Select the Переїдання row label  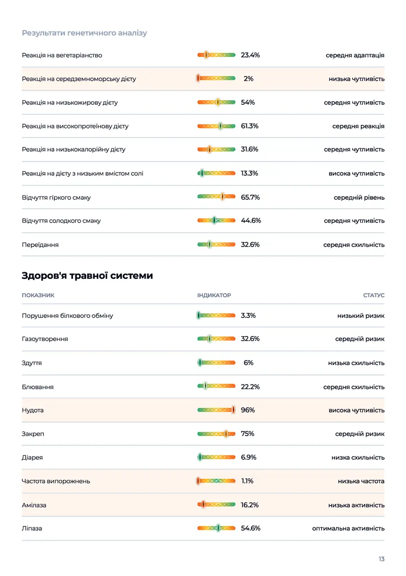click(40, 245)
